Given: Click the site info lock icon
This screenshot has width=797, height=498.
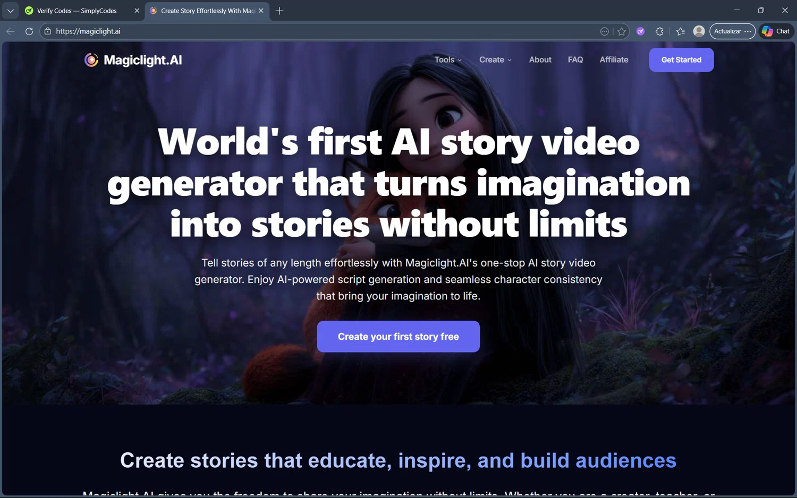Looking at the screenshot, I should [48, 31].
